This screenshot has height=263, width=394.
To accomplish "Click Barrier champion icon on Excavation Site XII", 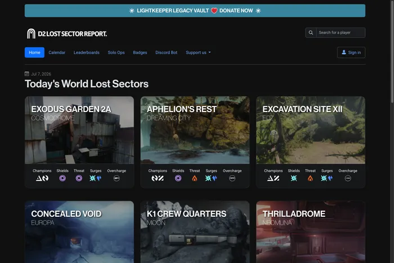I will (270, 179).
